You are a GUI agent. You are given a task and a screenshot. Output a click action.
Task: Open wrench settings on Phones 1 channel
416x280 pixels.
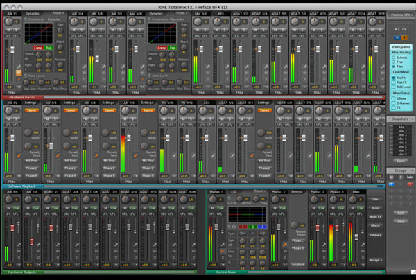(x=223, y=245)
